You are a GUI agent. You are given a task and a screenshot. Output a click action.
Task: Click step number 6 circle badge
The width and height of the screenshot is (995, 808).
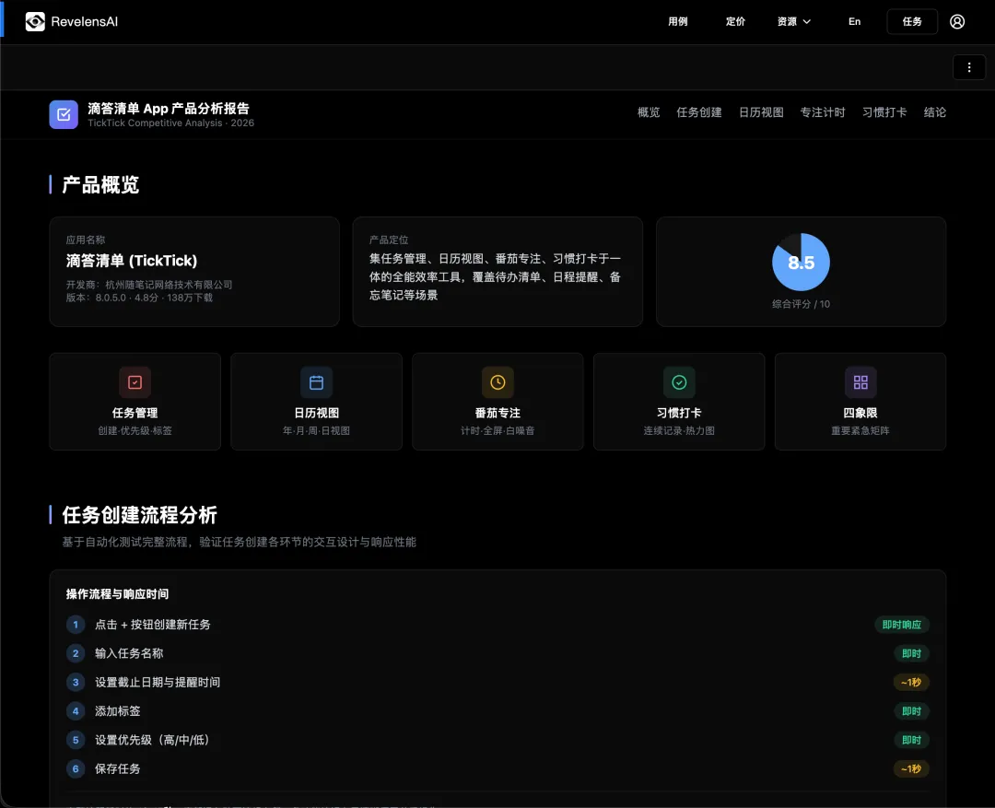pyautogui.click(x=76, y=768)
